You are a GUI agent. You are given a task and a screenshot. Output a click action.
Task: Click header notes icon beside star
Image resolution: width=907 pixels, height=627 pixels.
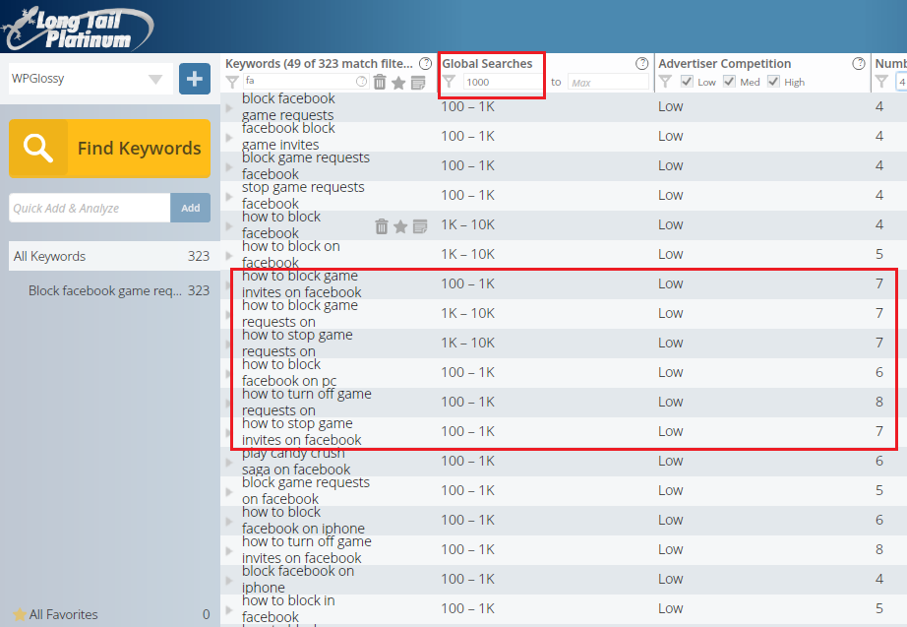[418, 83]
